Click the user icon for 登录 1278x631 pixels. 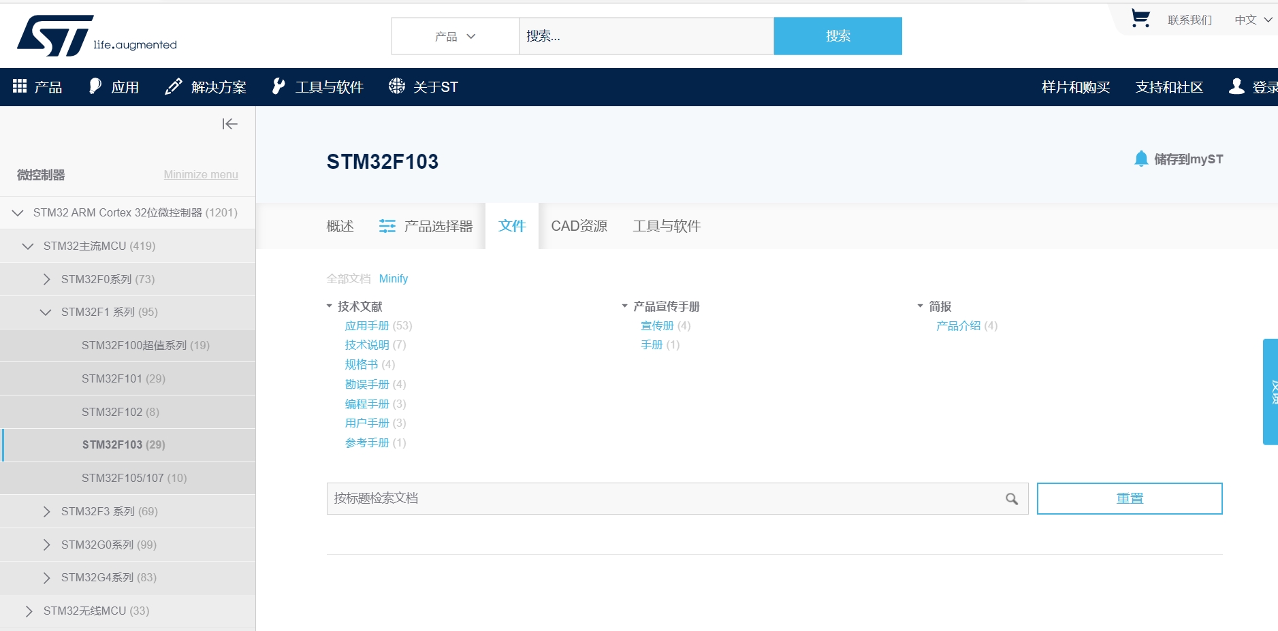click(1236, 86)
